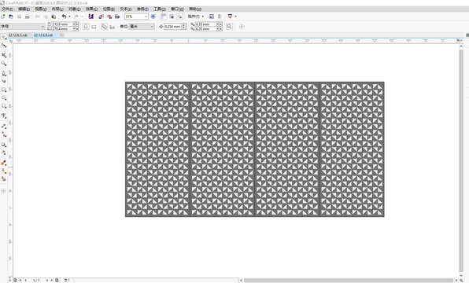The height and width of the screenshot is (283, 469).
Task: Toggle Show Guidelines button
Action: tap(179, 17)
